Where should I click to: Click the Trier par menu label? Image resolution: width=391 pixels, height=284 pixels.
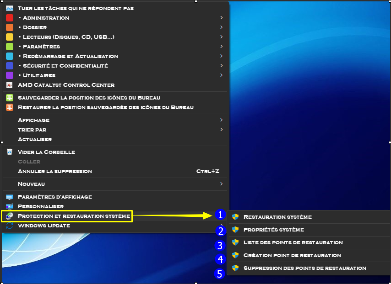[32, 130]
